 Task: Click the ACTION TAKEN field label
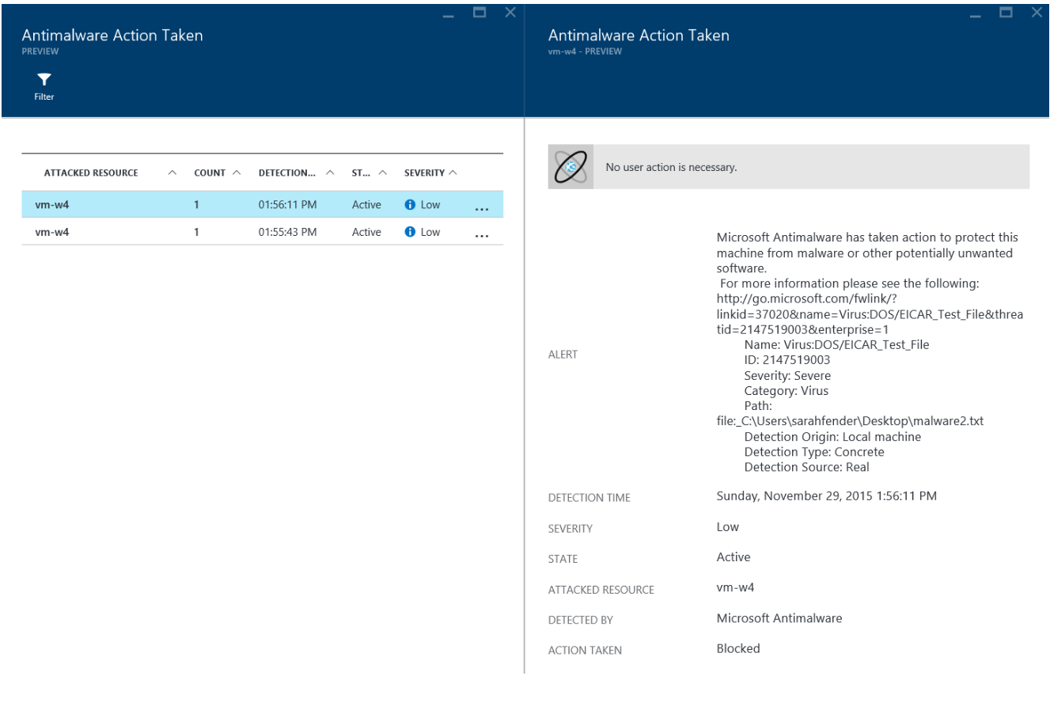point(585,651)
